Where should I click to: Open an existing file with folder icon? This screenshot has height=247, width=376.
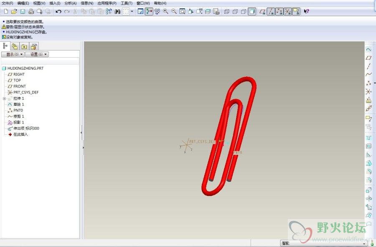[x=14, y=11]
